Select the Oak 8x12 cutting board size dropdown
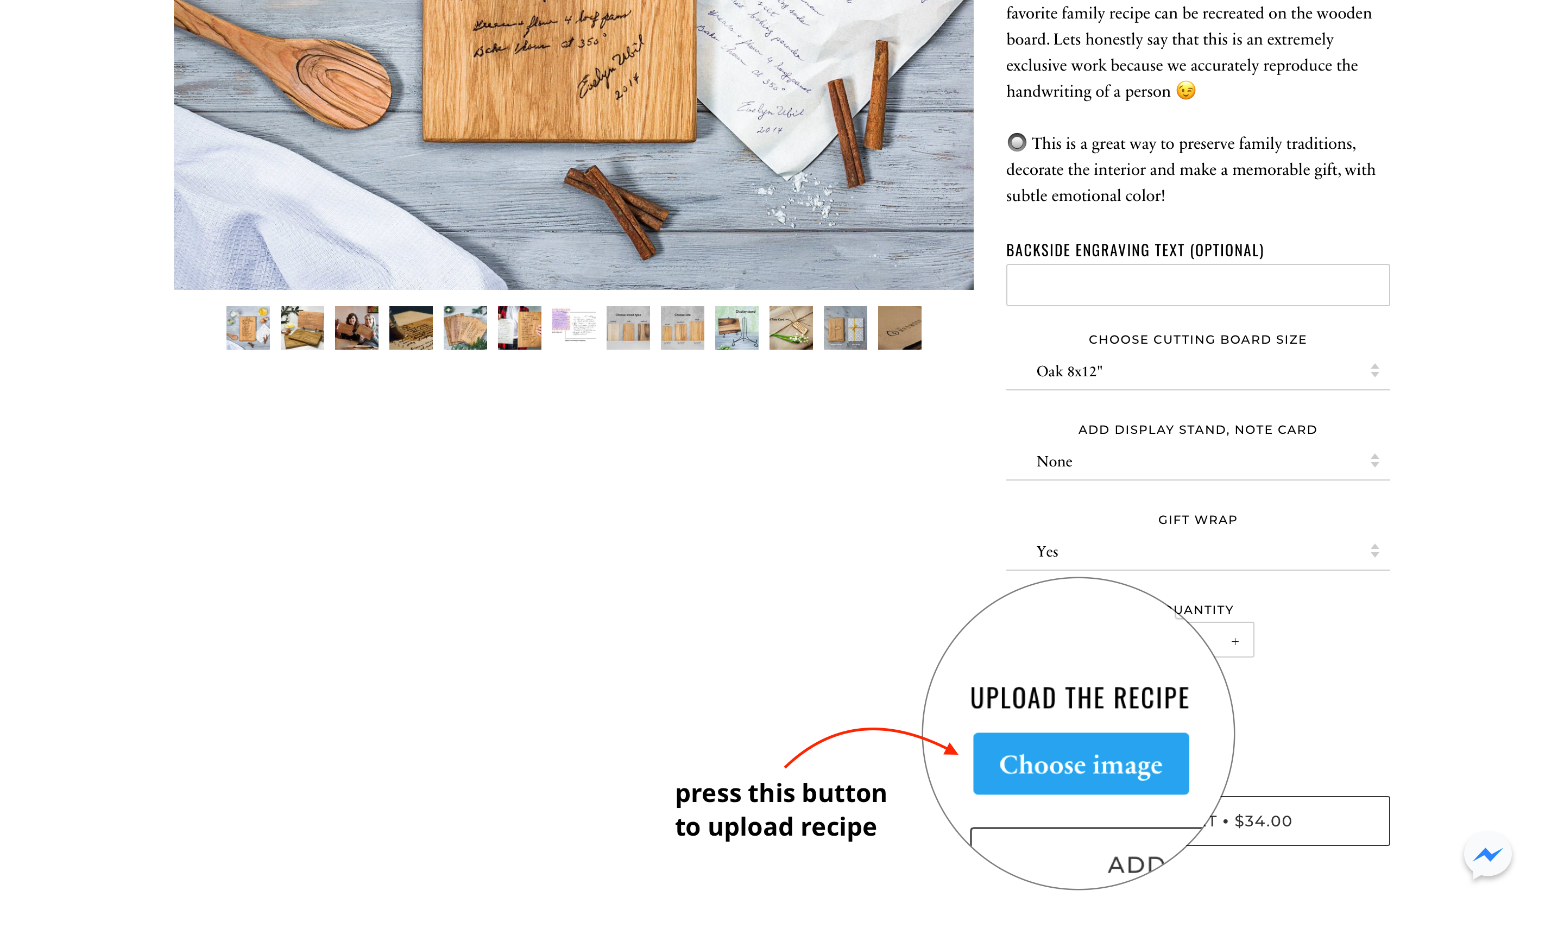 point(1197,371)
